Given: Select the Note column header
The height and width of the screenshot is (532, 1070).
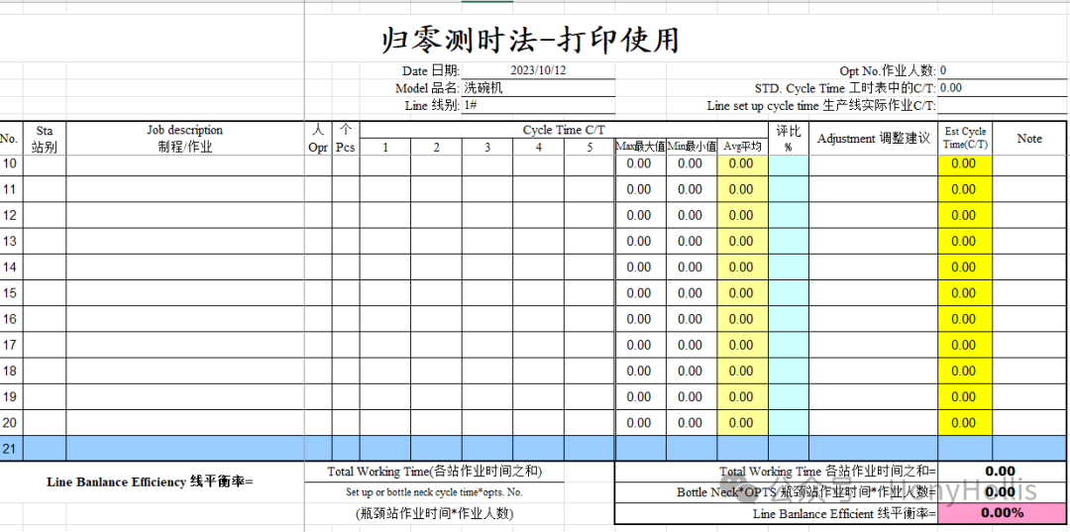Looking at the screenshot, I should click(1029, 139).
